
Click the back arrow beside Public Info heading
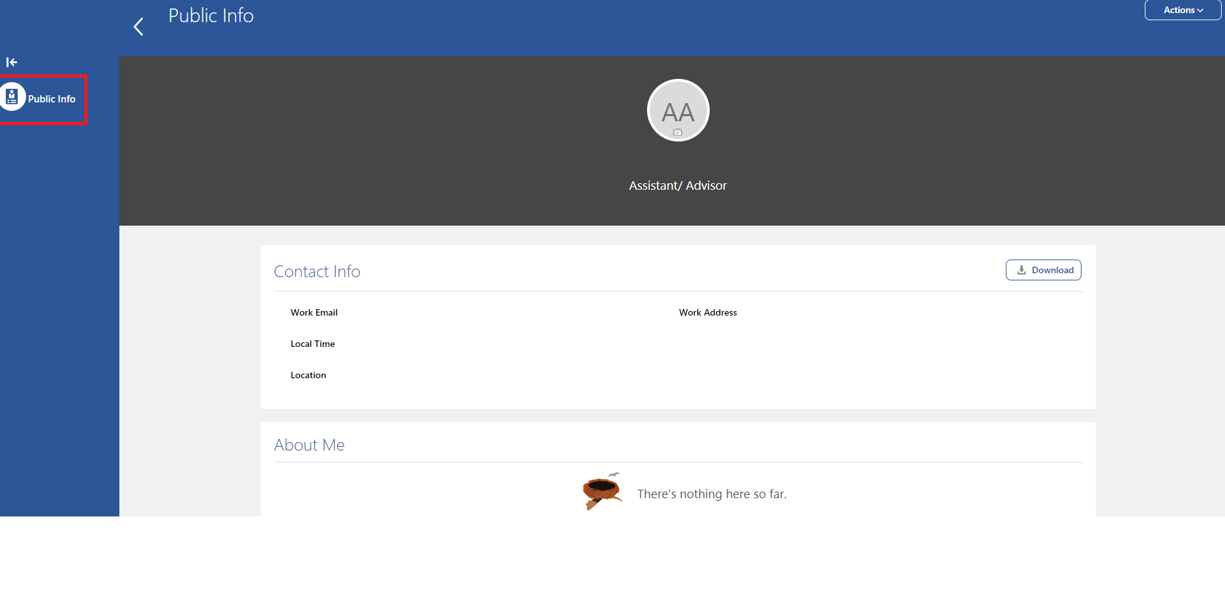(x=139, y=26)
